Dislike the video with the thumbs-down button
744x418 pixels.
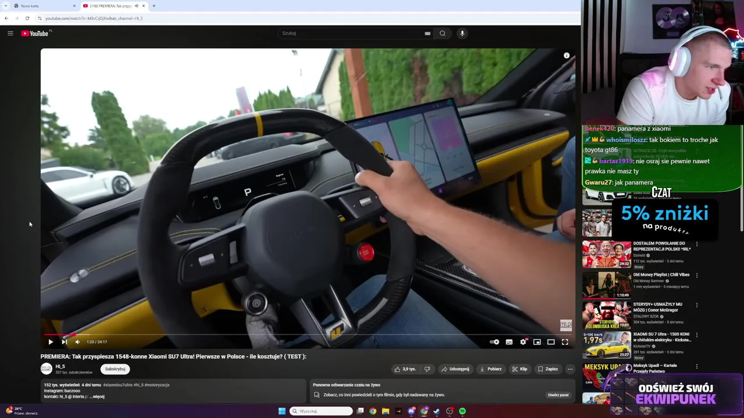click(427, 369)
